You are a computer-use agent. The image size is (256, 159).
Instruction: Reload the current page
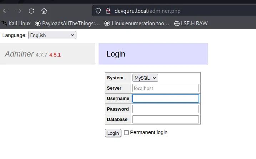[31, 11]
